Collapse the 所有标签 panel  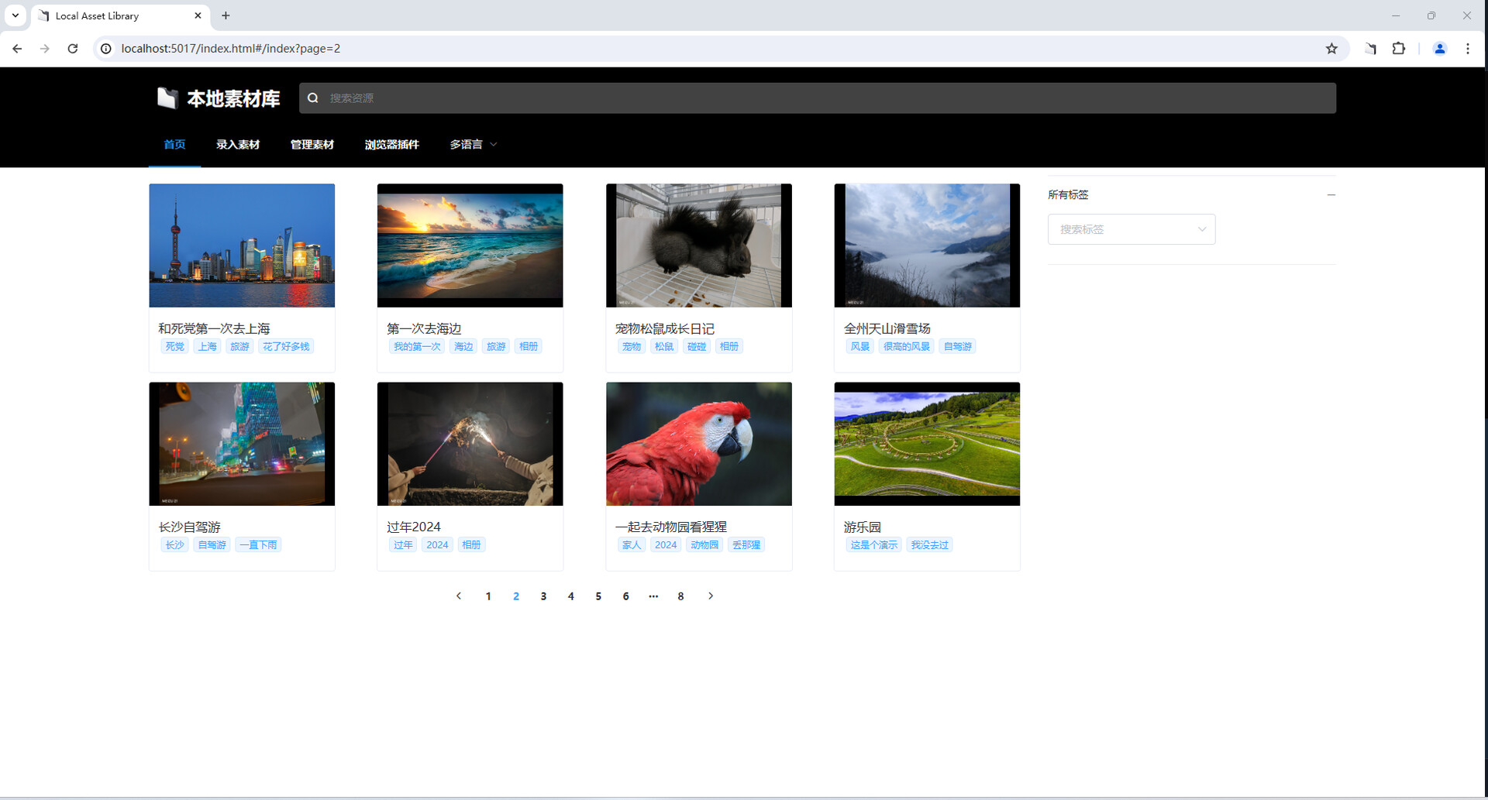[1331, 195]
